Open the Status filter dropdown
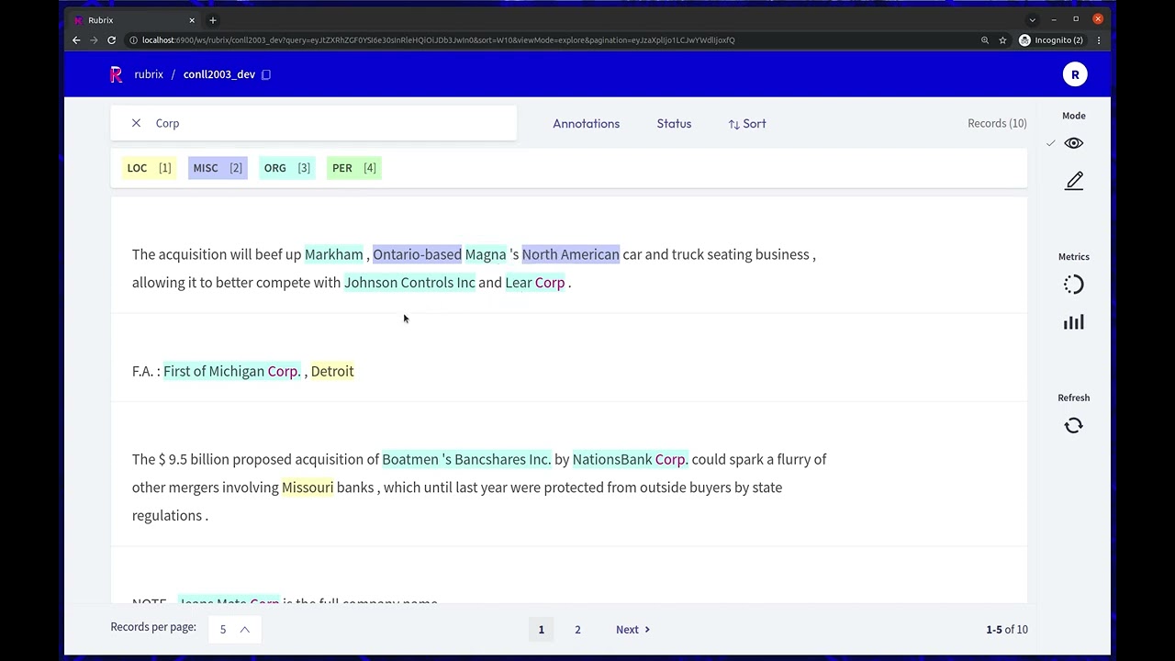The height and width of the screenshot is (661, 1175). click(x=674, y=123)
